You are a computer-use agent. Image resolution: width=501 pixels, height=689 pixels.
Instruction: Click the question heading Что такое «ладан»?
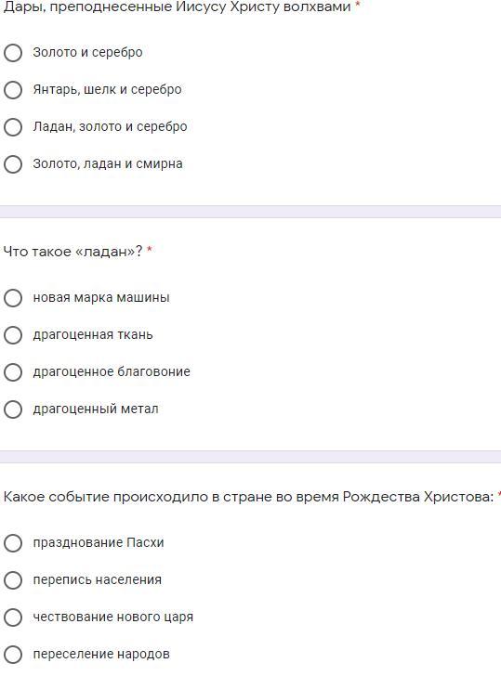tap(73, 252)
